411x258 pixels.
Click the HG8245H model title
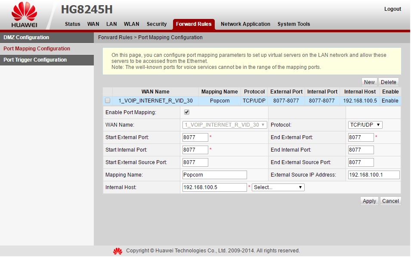[x=87, y=10]
